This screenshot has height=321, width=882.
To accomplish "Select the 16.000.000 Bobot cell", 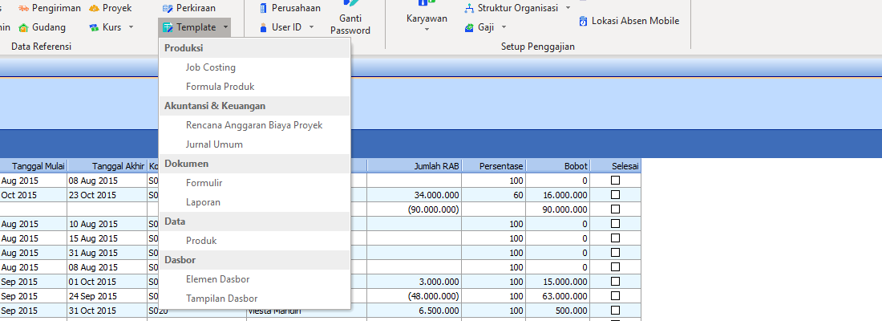I will point(559,196).
